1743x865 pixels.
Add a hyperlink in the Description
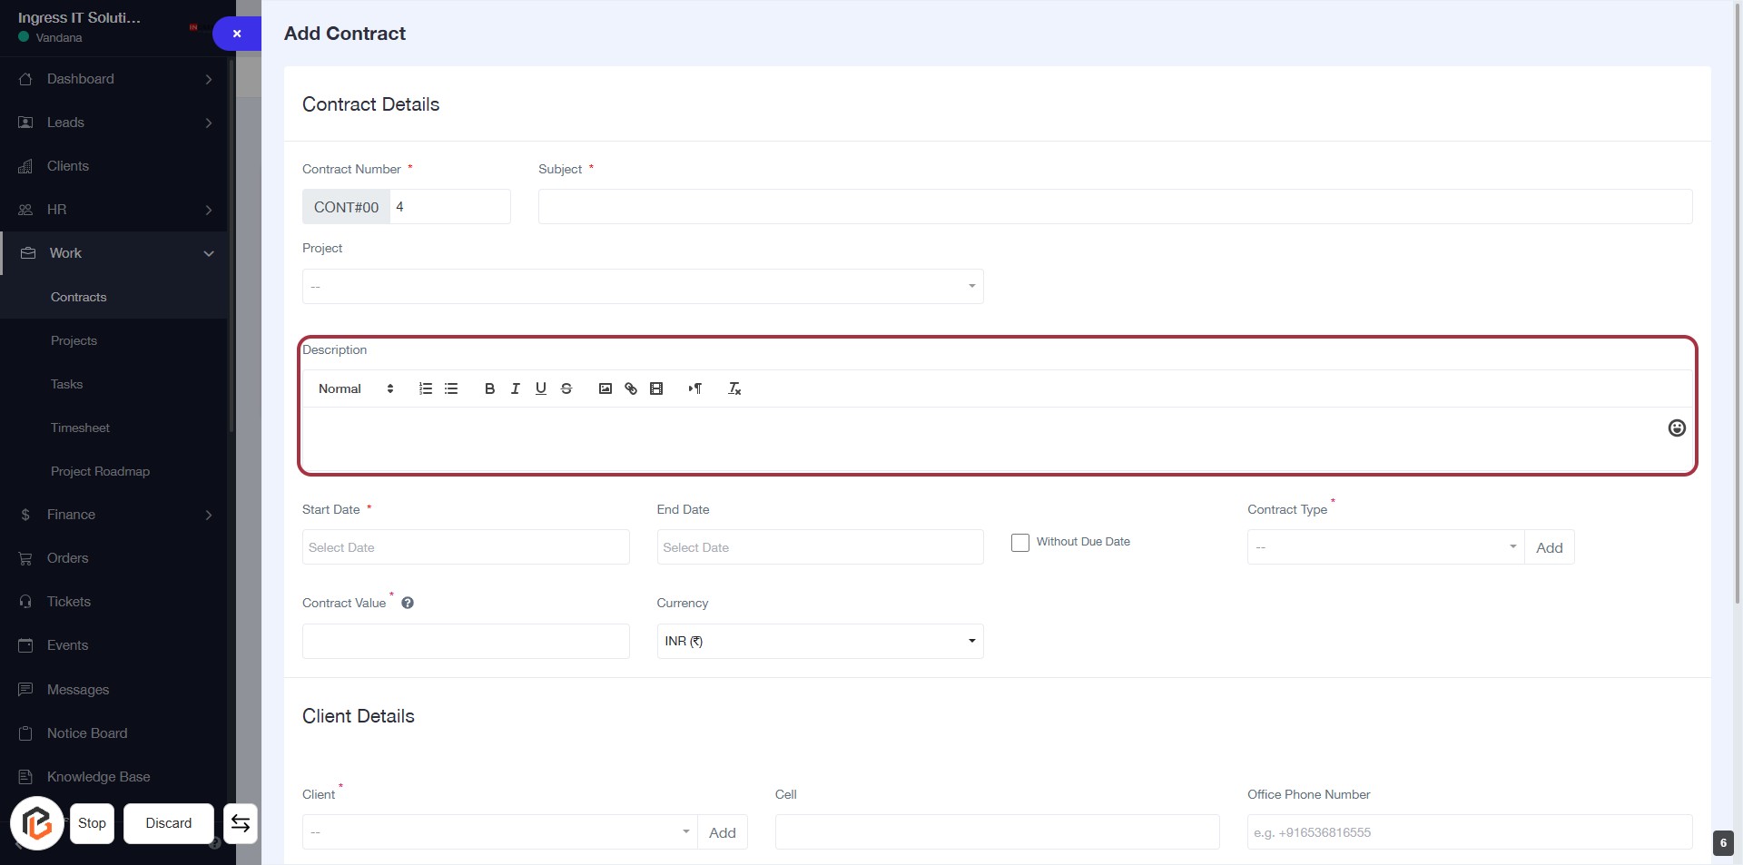click(x=631, y=388)
